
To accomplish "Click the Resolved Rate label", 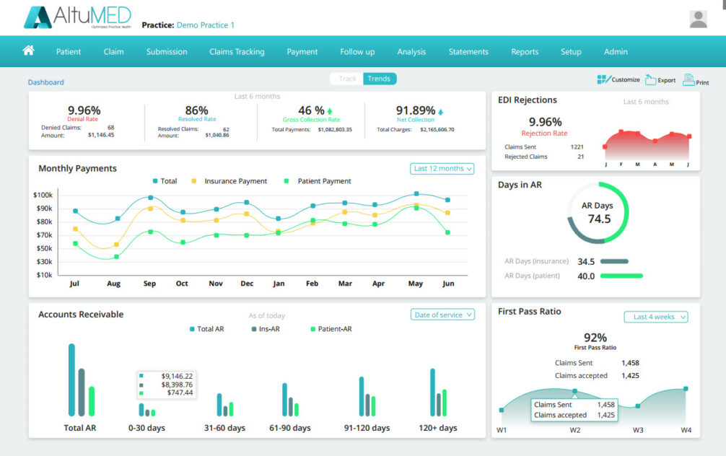I will point(197,119).
